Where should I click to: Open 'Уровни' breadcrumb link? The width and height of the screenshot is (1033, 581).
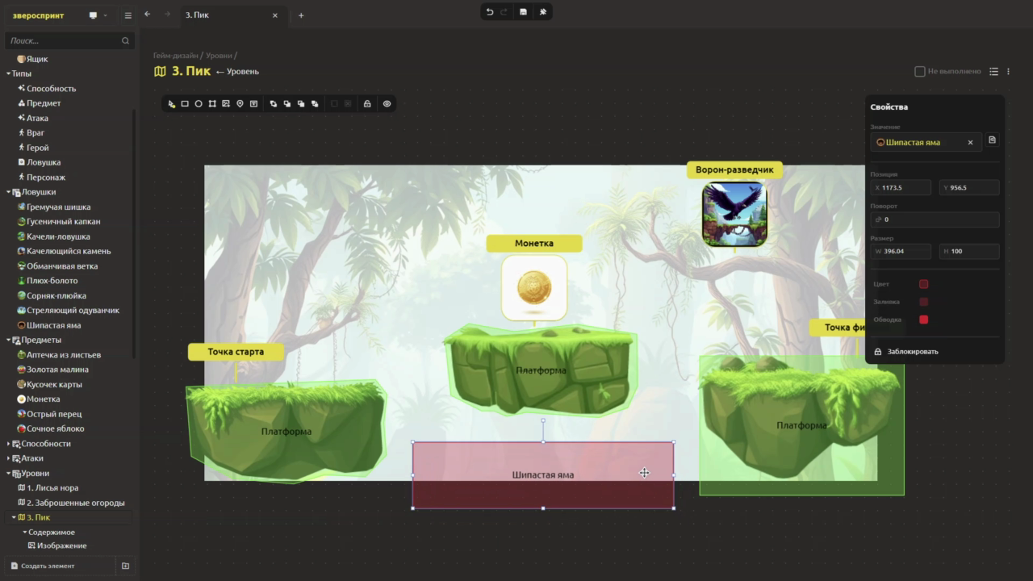click(x=218, y=56)
